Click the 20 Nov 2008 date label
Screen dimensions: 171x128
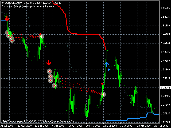click(93, 126)
